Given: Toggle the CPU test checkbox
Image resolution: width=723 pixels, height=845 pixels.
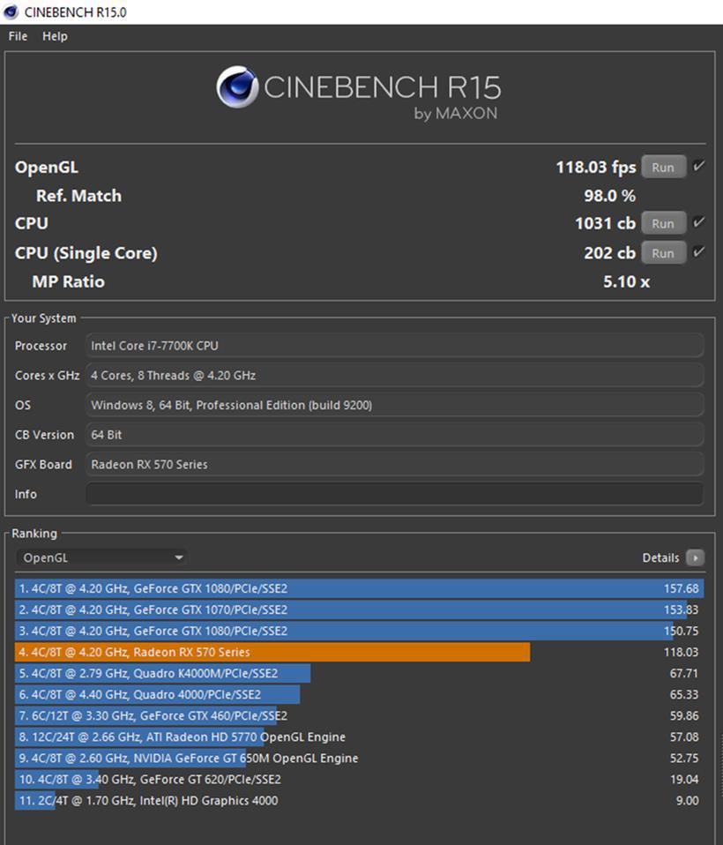Looking at the screenshot, I should click(699, 222).
